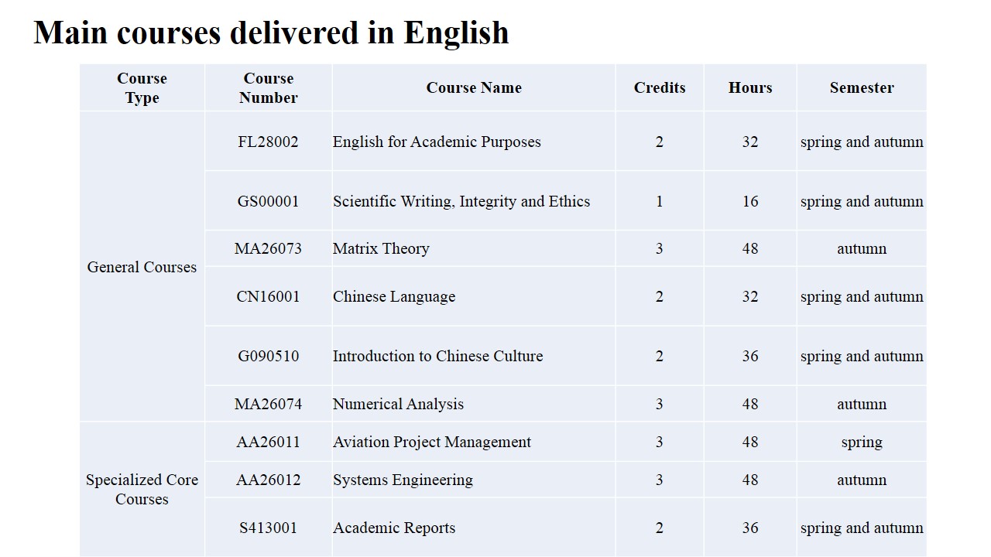
Task: Click course number FL28002
Action: click(268, 142)
